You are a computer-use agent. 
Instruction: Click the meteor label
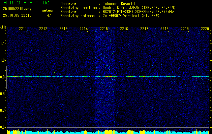point(48,10)
